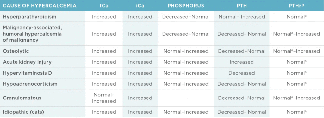Screen dimensions: 324x118
Task: Click the Hypoadrenocorticism row label
Action: (30, 84)
